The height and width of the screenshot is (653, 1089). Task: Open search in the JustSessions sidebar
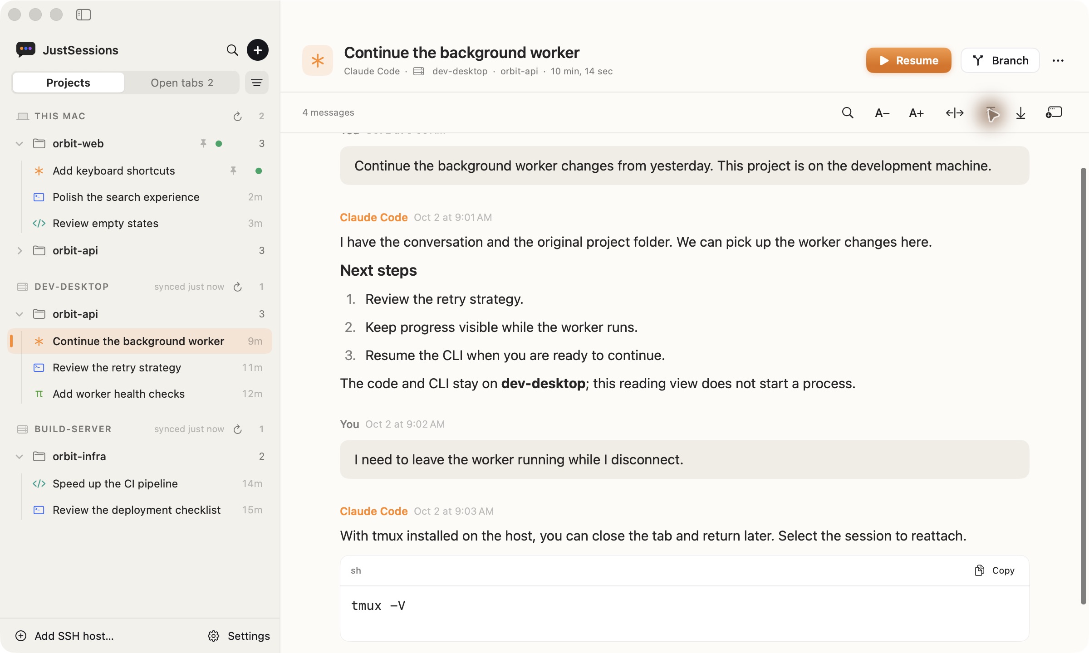point(232,50)
